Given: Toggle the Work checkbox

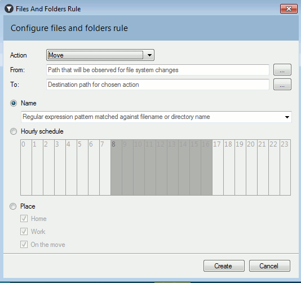Looking at the screenshot, I should click(24, 232).
